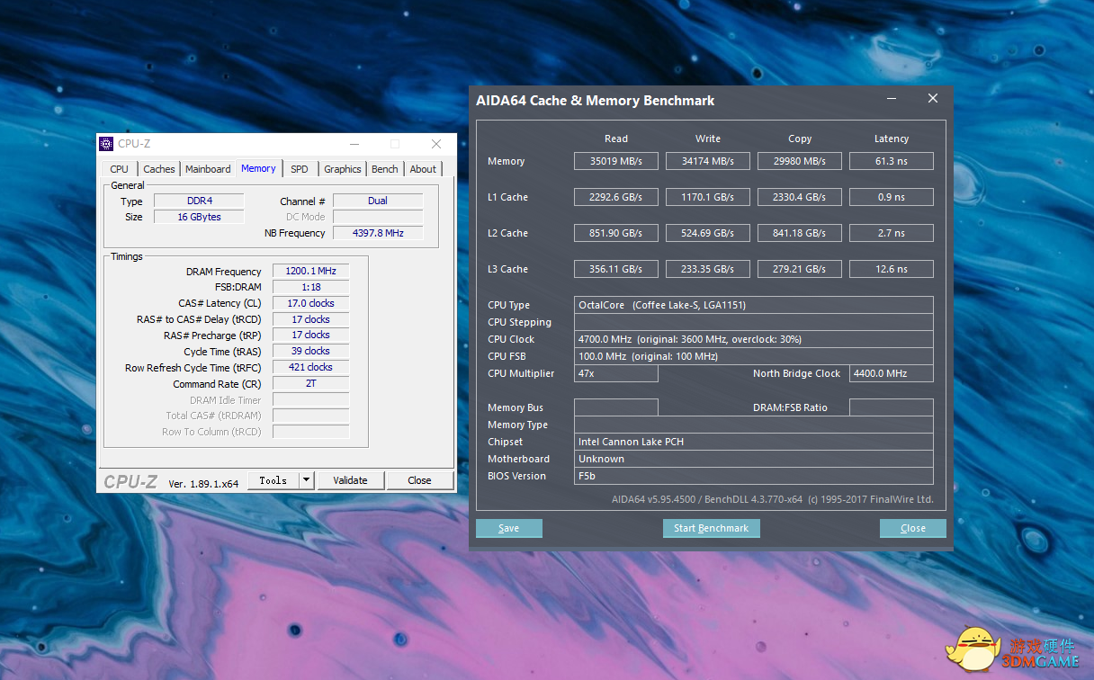Click L1 Cache Read 2292.6 GB/s value
This screenshot has width=1094, height=680.
[616, 197]
